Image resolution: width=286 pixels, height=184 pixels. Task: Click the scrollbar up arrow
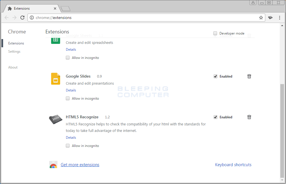pos(282,26)
